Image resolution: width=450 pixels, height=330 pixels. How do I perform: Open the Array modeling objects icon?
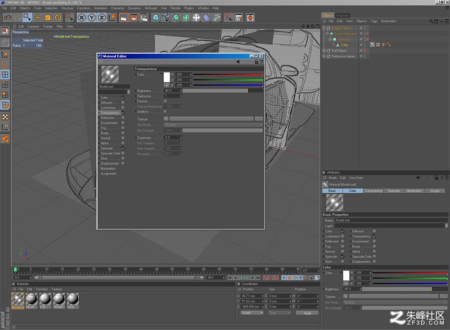coord(186,18)
